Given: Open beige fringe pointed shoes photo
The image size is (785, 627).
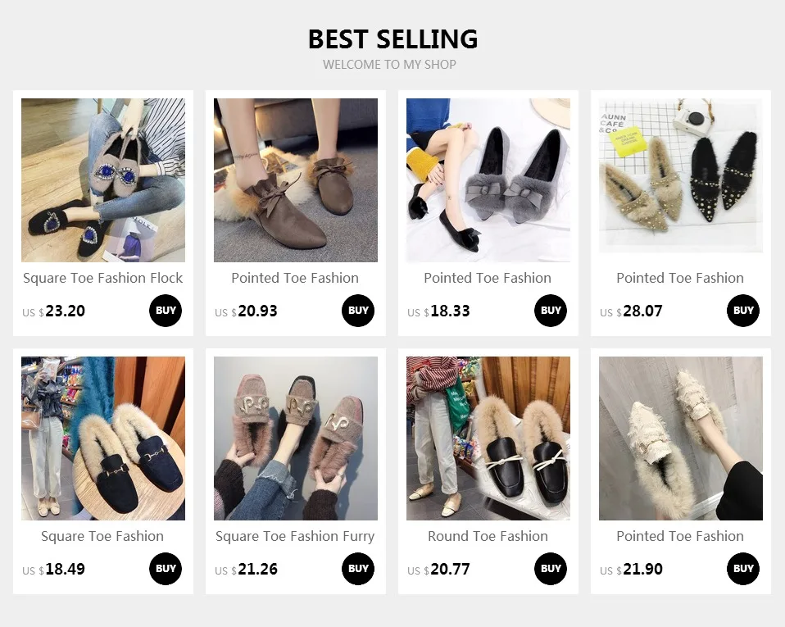Looking at the screenshot, I should click(681, 438).
